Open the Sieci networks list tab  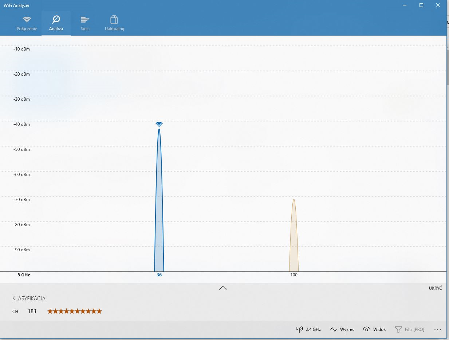[85, 23]
